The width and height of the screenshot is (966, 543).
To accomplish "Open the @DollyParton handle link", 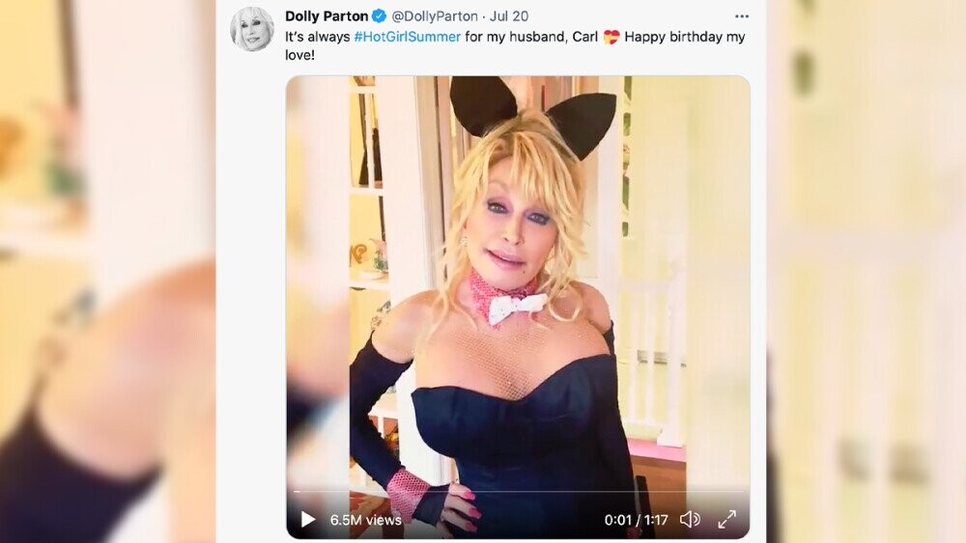I will tap(435, 16).
